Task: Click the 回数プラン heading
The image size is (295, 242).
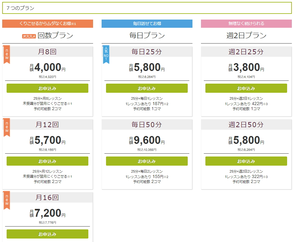Action: (55, 35)
